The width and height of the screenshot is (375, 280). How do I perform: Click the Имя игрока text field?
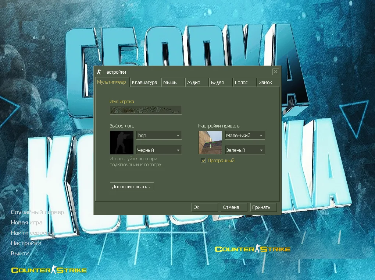pos(146,110)
